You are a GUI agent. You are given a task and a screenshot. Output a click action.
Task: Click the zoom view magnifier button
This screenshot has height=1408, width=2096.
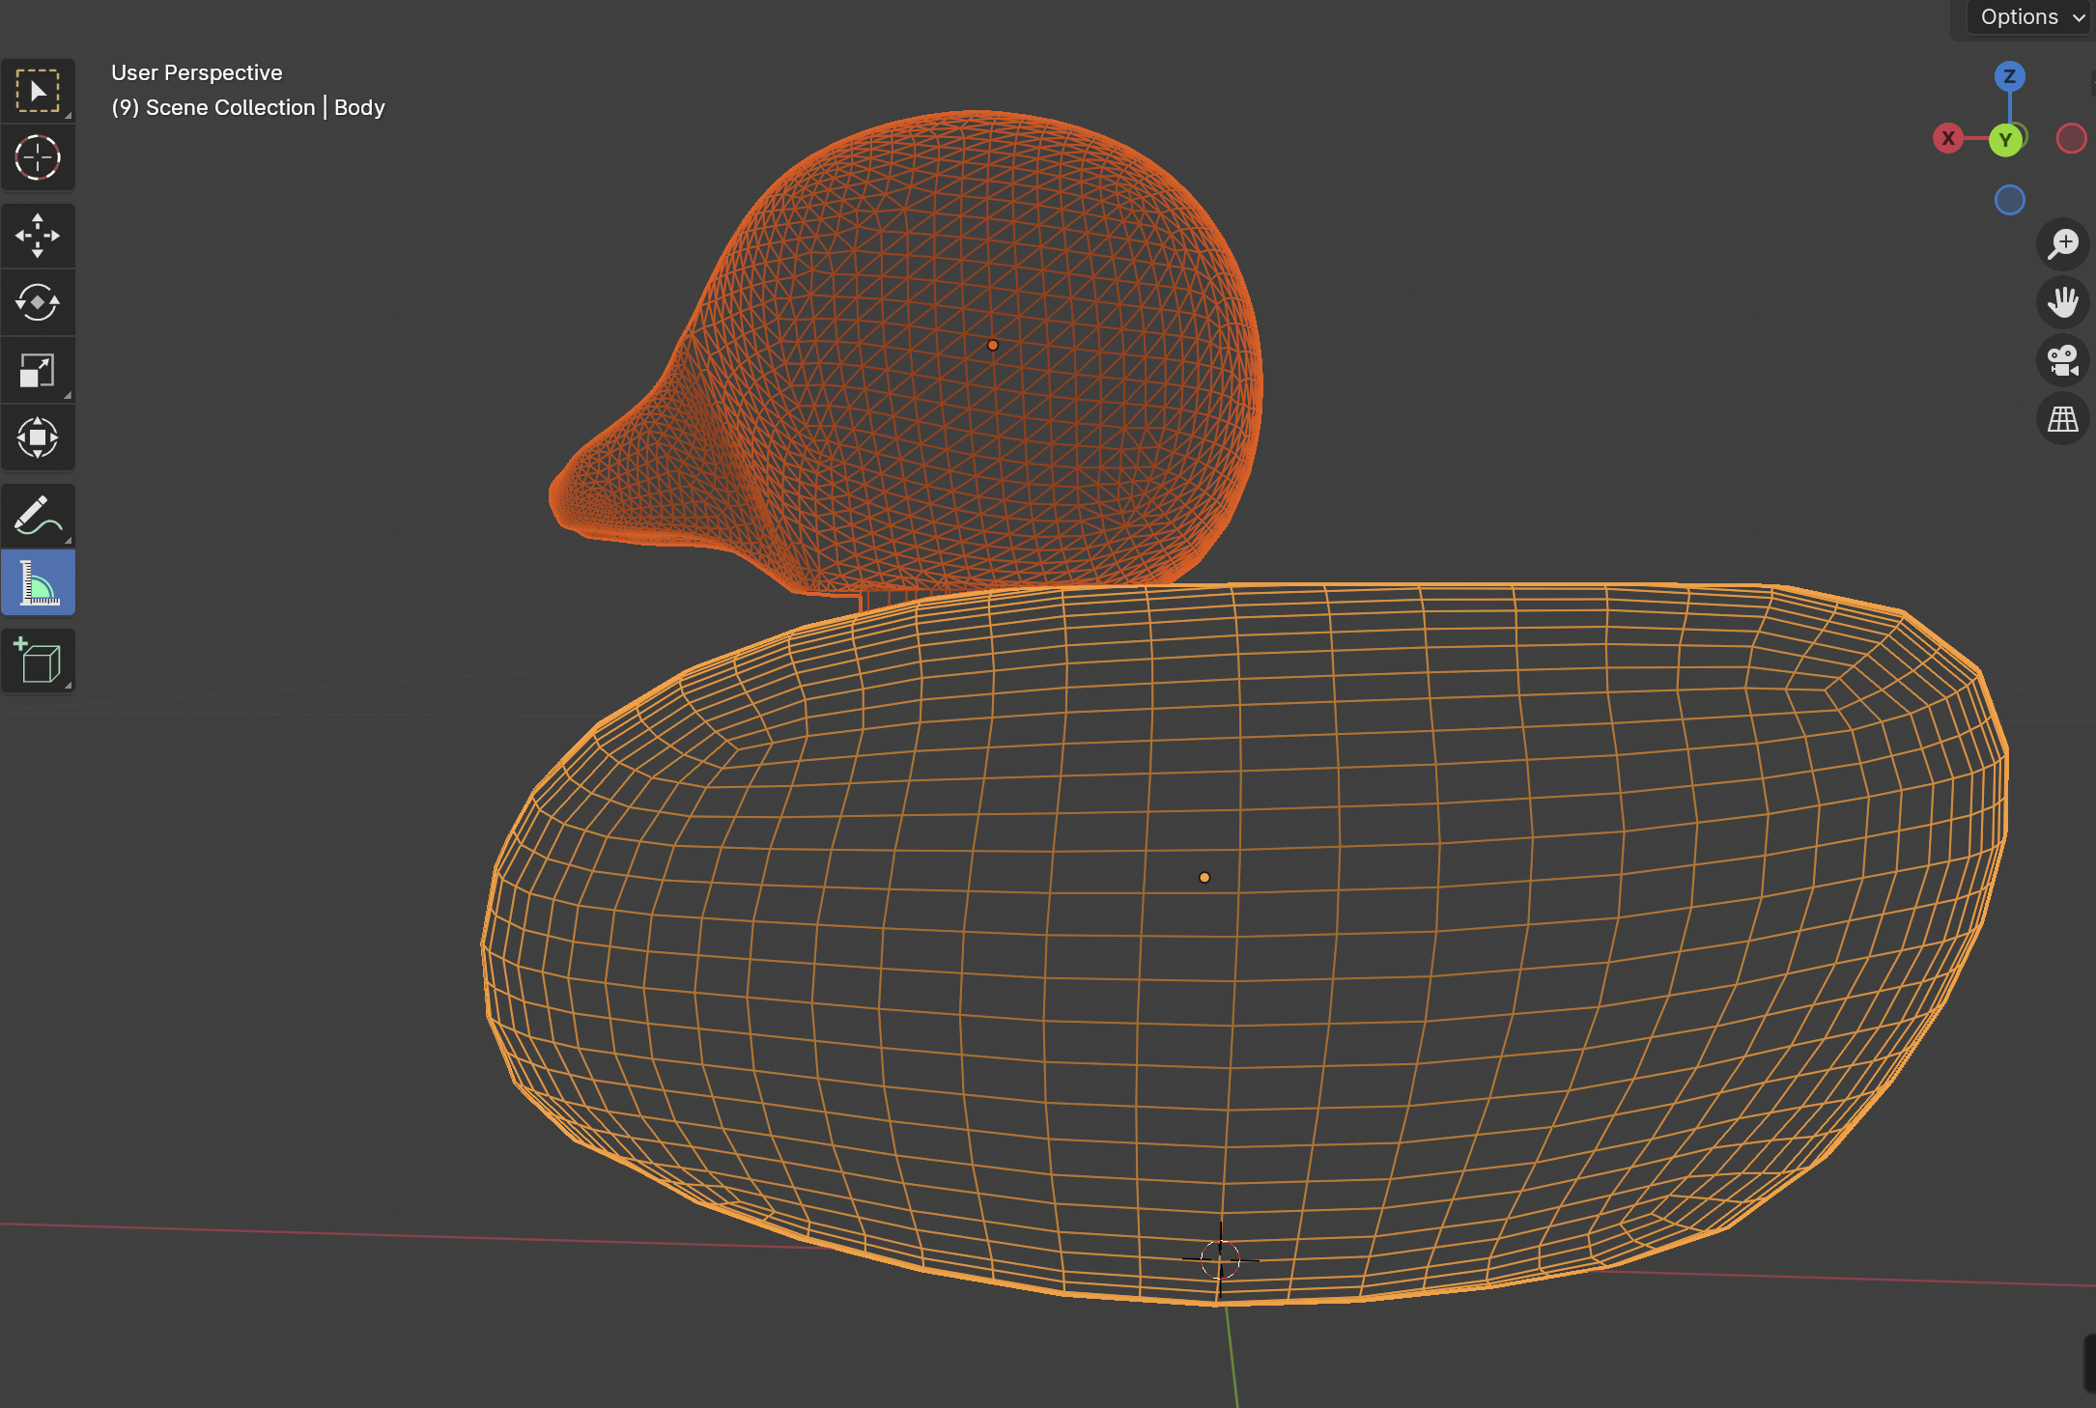pyautogui.click(x=2062, y=244)
